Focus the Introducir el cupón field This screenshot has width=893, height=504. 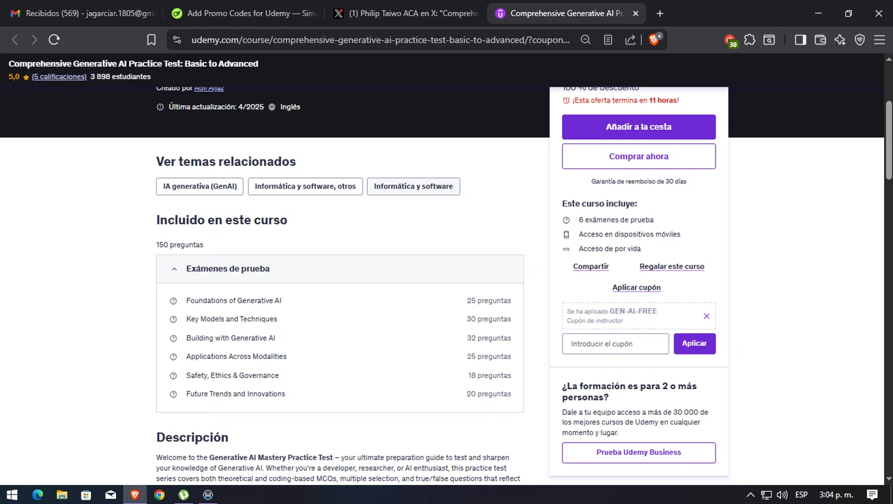[x=616, y=344]
